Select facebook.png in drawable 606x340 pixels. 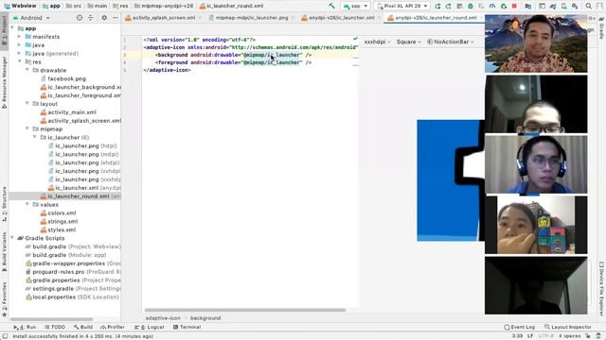(x=63, y=78)
